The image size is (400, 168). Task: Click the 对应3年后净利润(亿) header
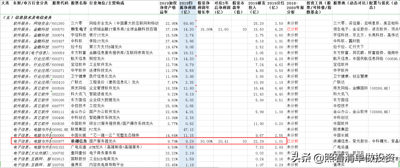click(222, 7)
